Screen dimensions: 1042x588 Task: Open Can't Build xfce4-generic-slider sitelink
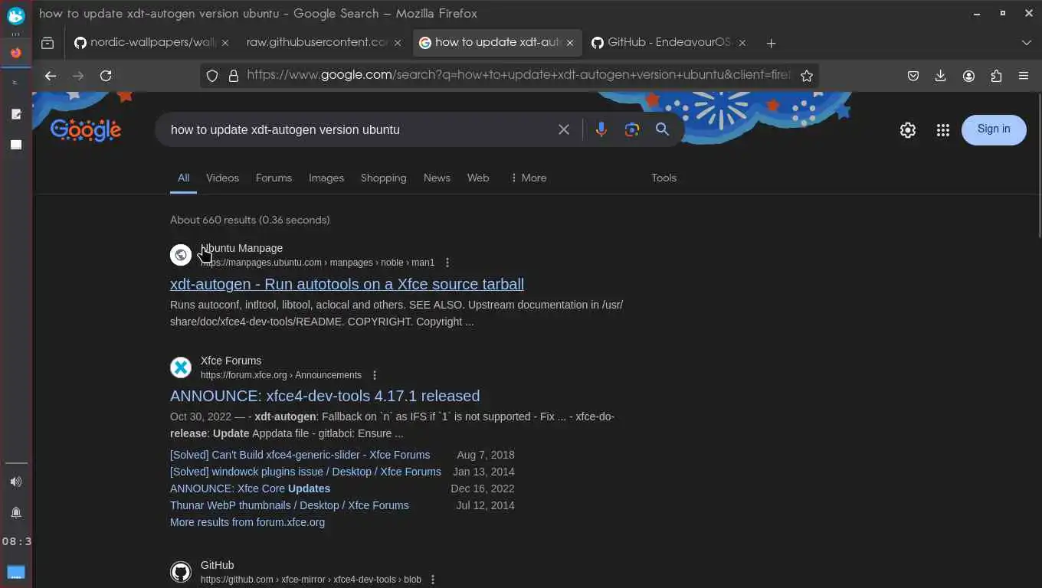(300, 455)
